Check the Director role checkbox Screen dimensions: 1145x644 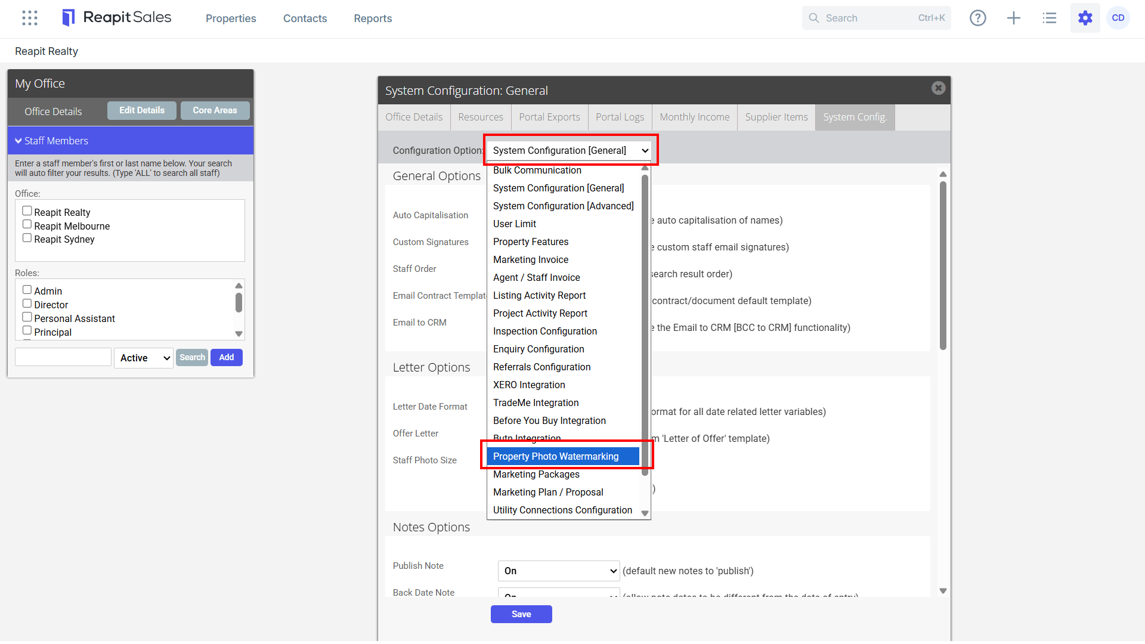27,304
